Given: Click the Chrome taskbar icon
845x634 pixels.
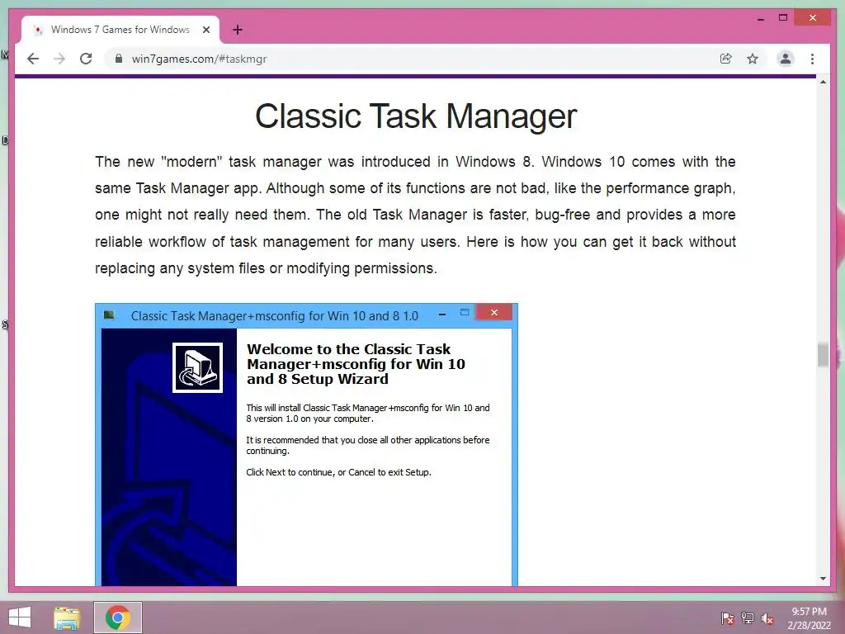Looking at the screenshot, I should (118, 617).
